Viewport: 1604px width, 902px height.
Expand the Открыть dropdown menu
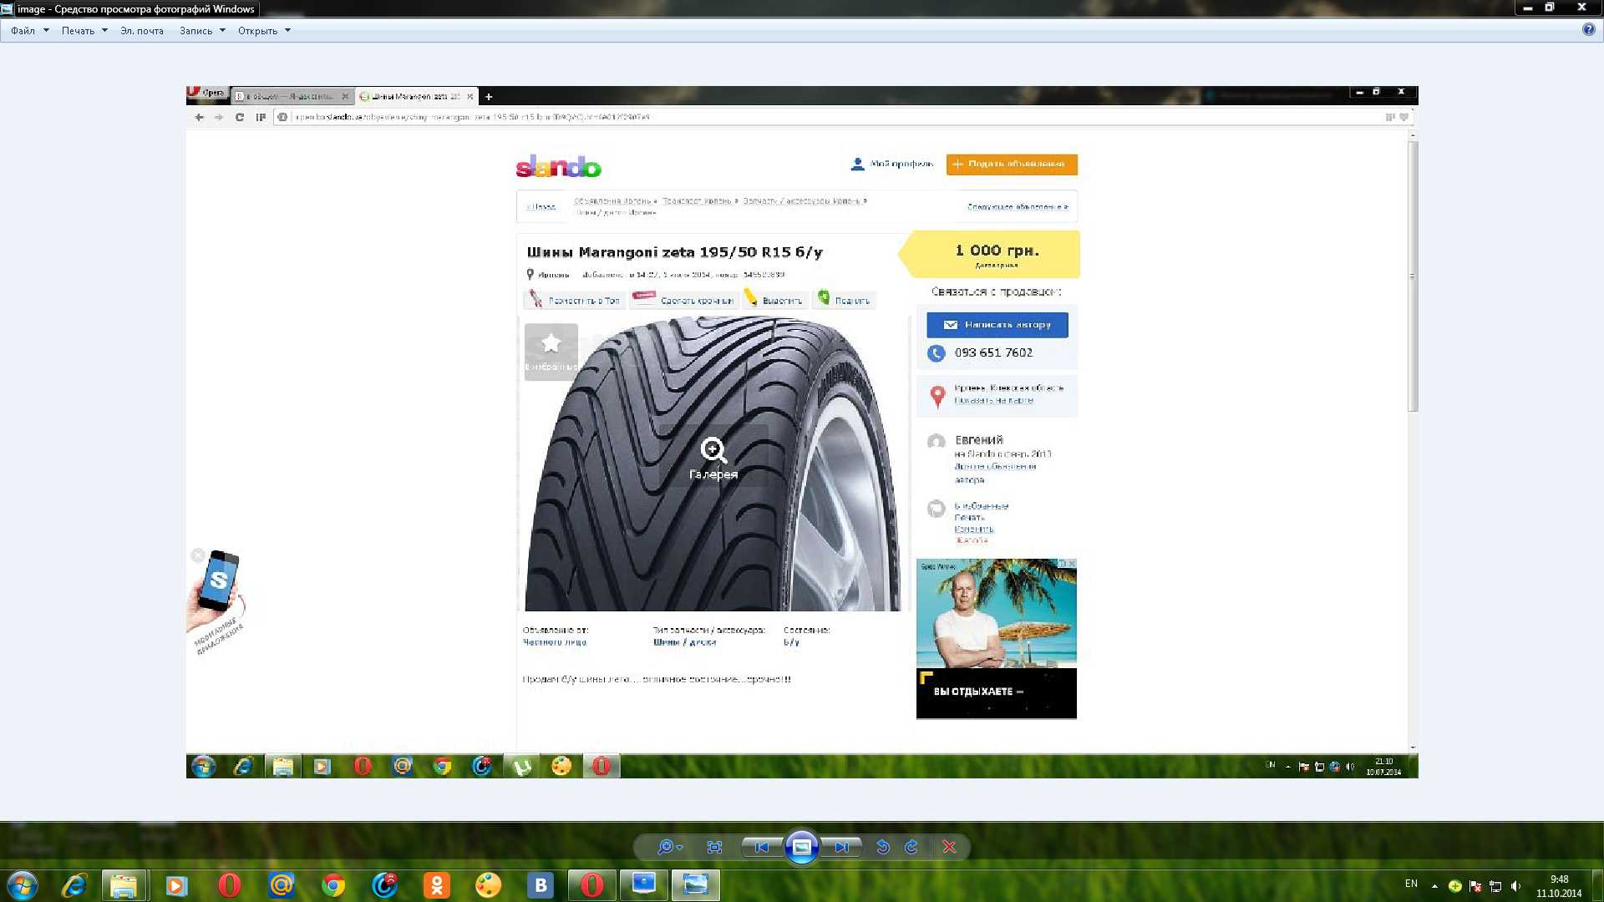264,31
